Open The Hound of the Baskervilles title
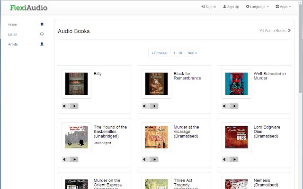The width and height of the screenshot is (303, 189). click(110, 131)
